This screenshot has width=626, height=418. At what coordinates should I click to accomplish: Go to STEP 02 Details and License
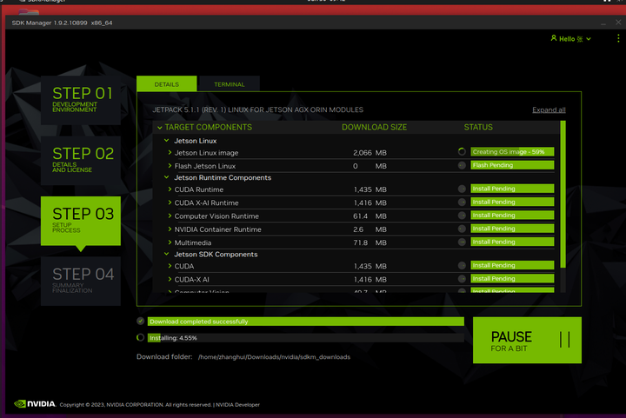(81, 161)
